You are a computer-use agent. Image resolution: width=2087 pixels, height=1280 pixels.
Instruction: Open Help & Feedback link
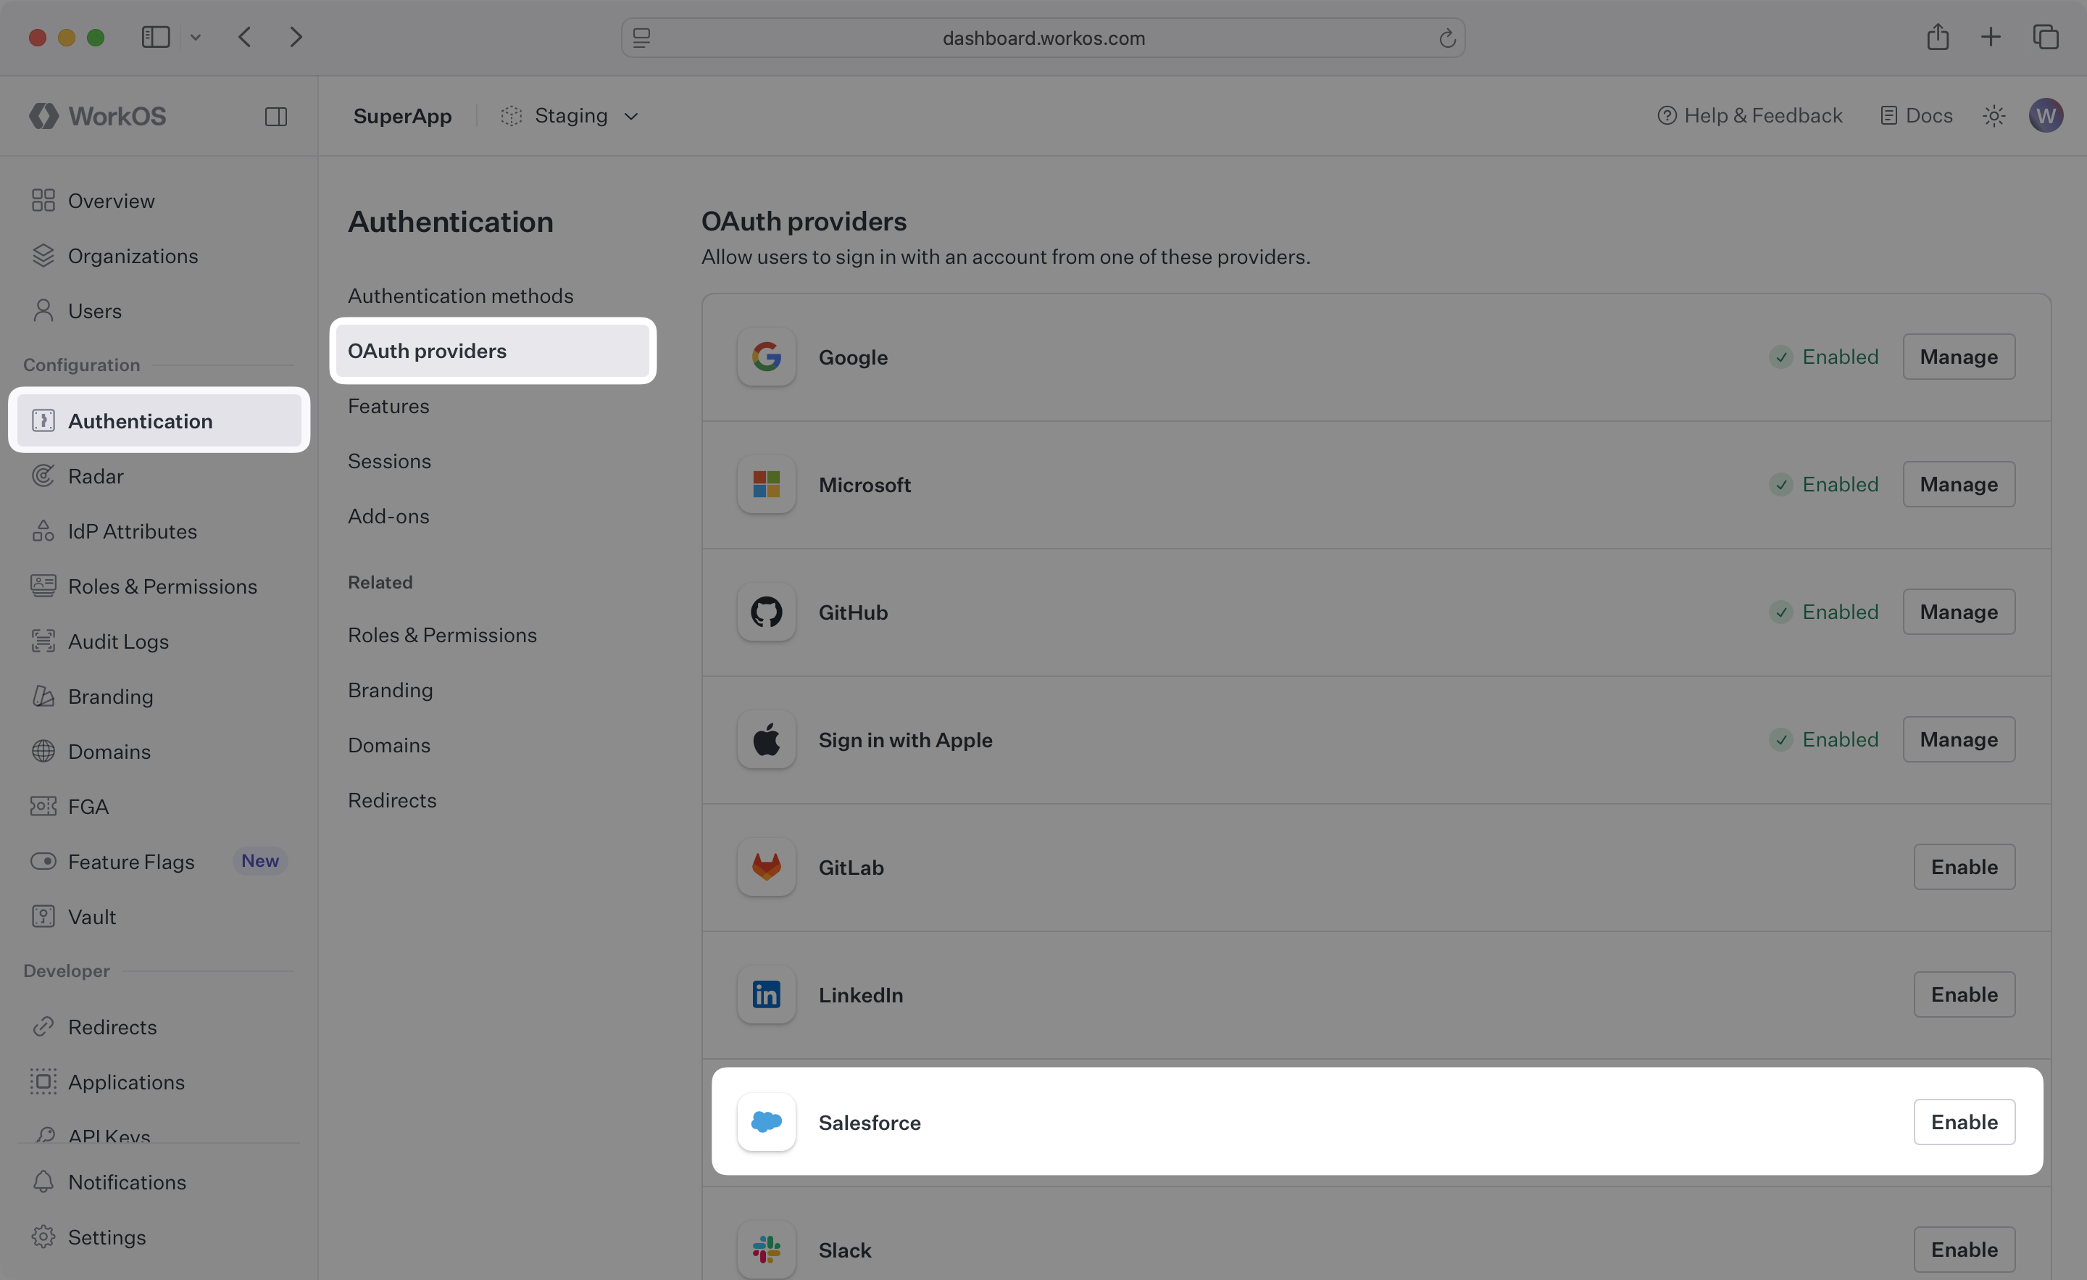coord(1750,116)
